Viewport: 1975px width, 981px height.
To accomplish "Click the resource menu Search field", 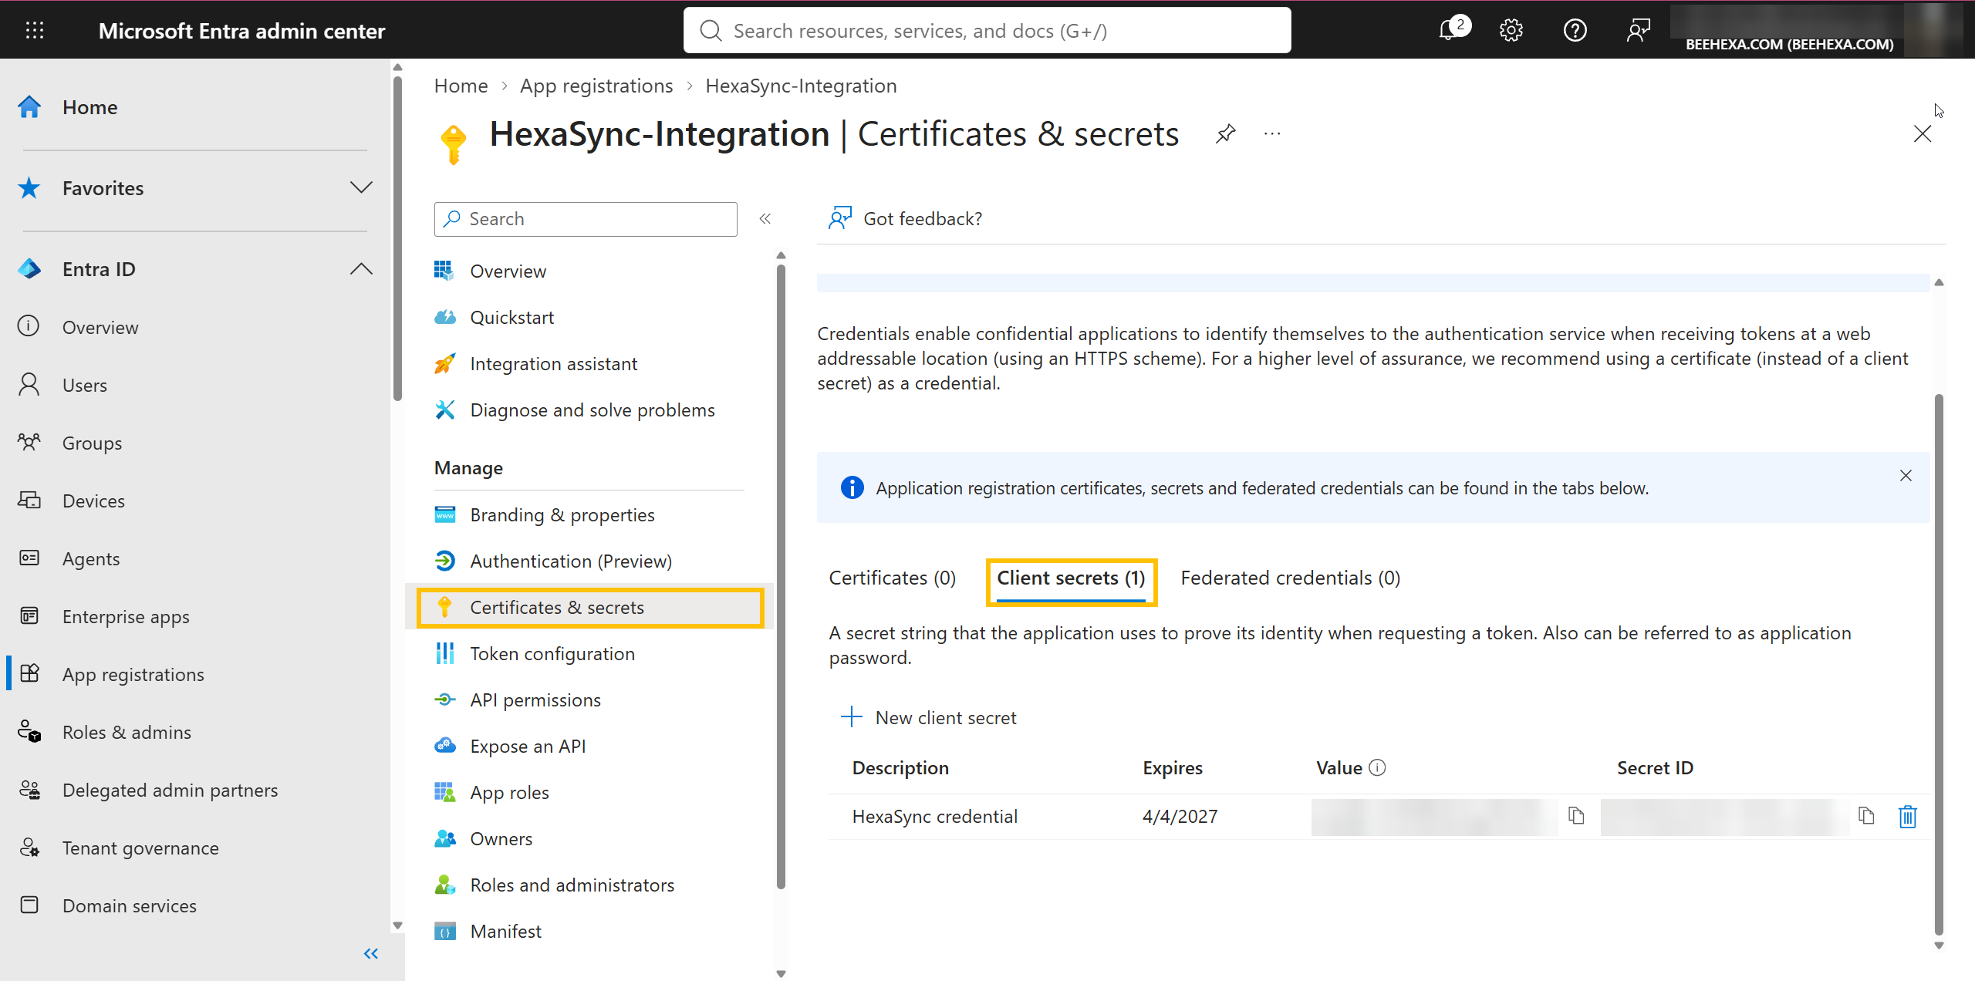I will coord(586,219).
